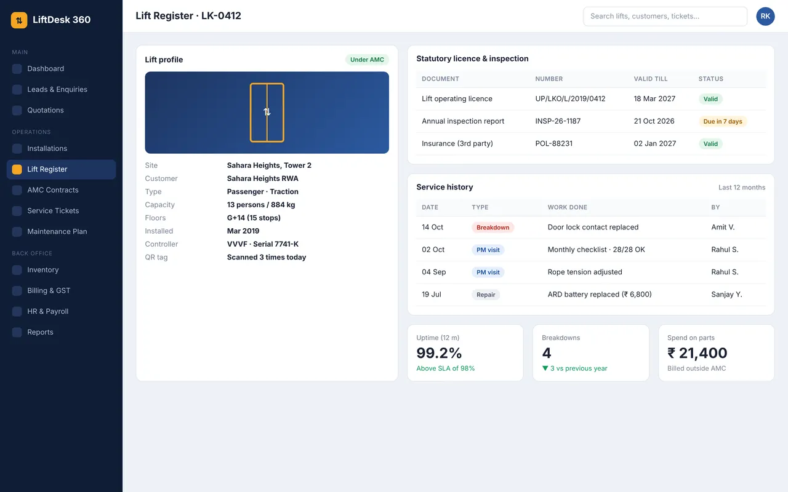Click the INSP-26-1187 report number

point(558,121)
